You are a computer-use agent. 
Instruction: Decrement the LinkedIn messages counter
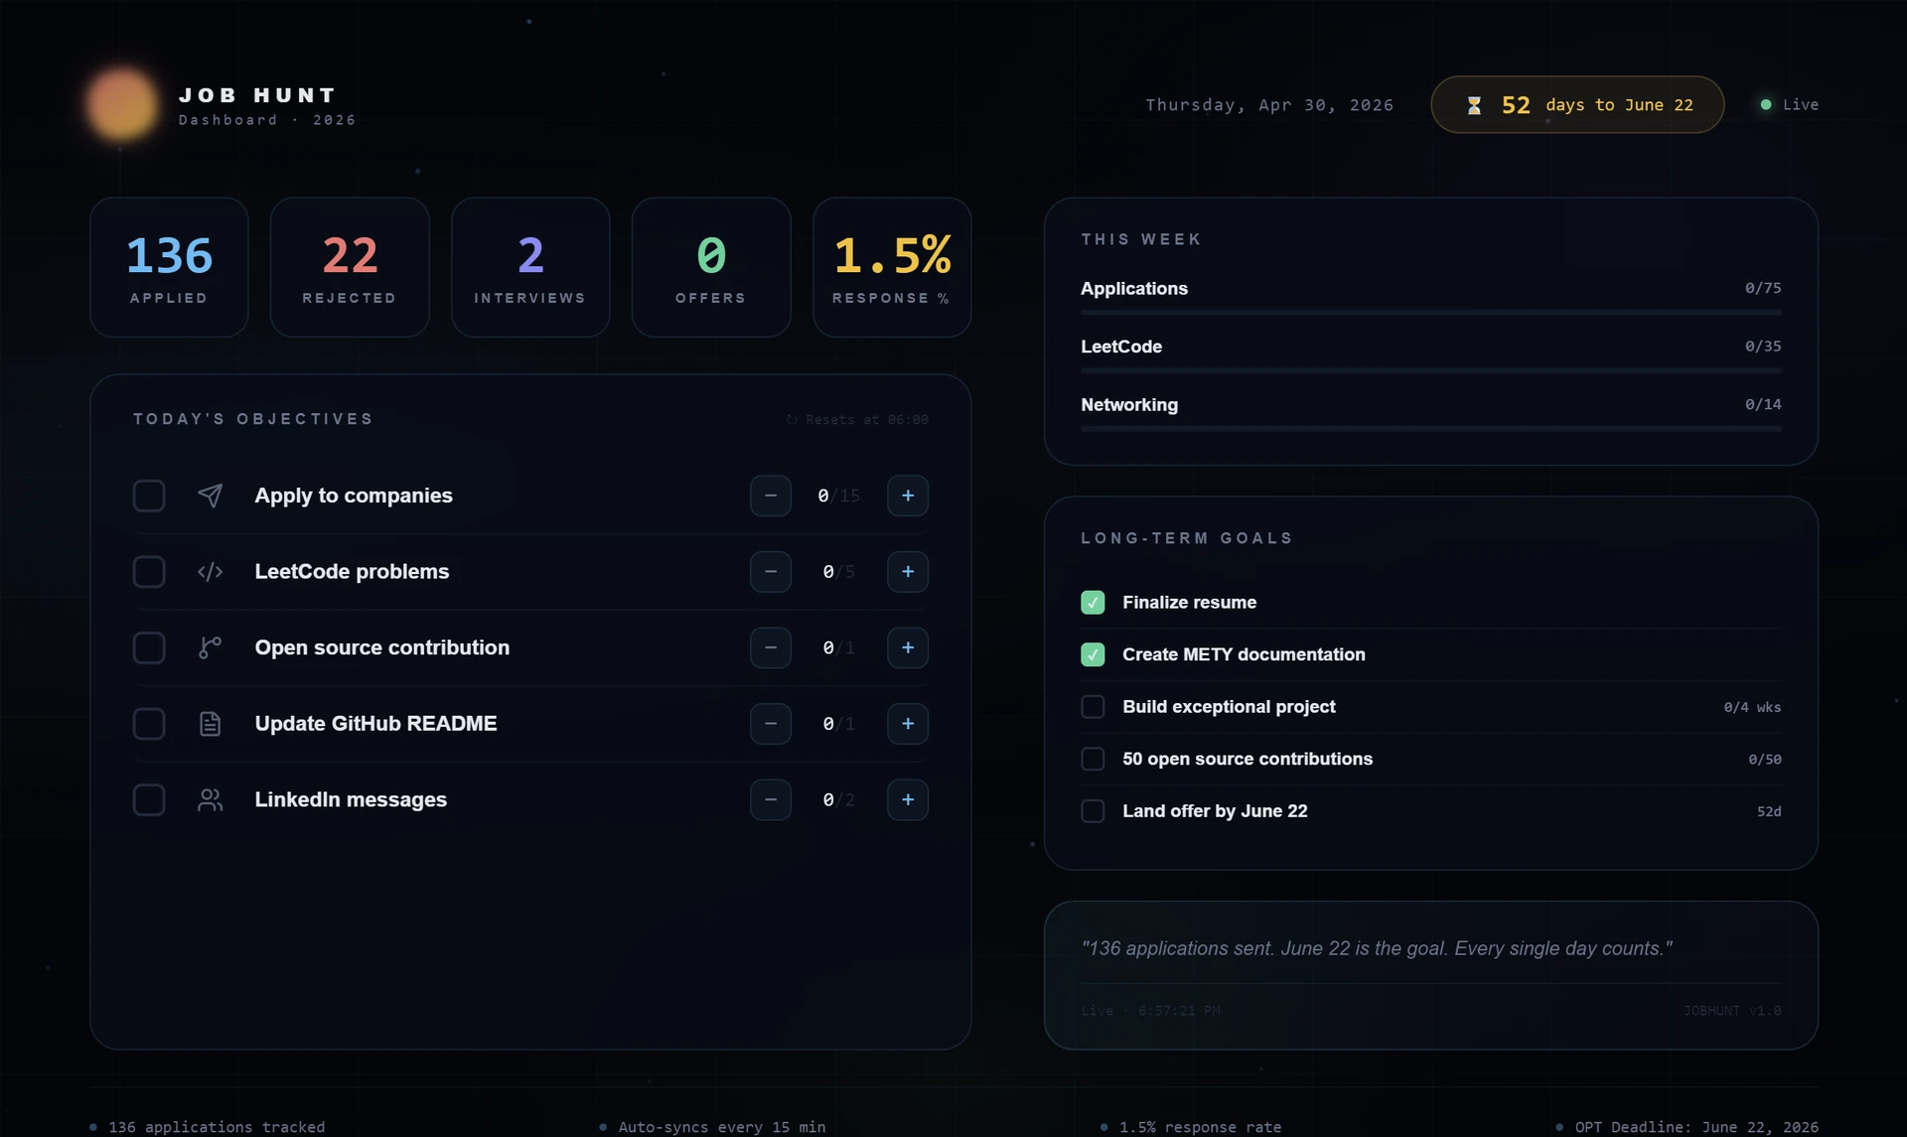771,800
